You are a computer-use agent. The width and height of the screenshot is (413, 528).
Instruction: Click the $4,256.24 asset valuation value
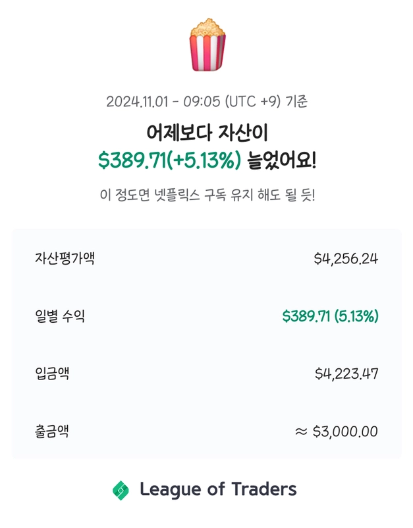point(346,259)
